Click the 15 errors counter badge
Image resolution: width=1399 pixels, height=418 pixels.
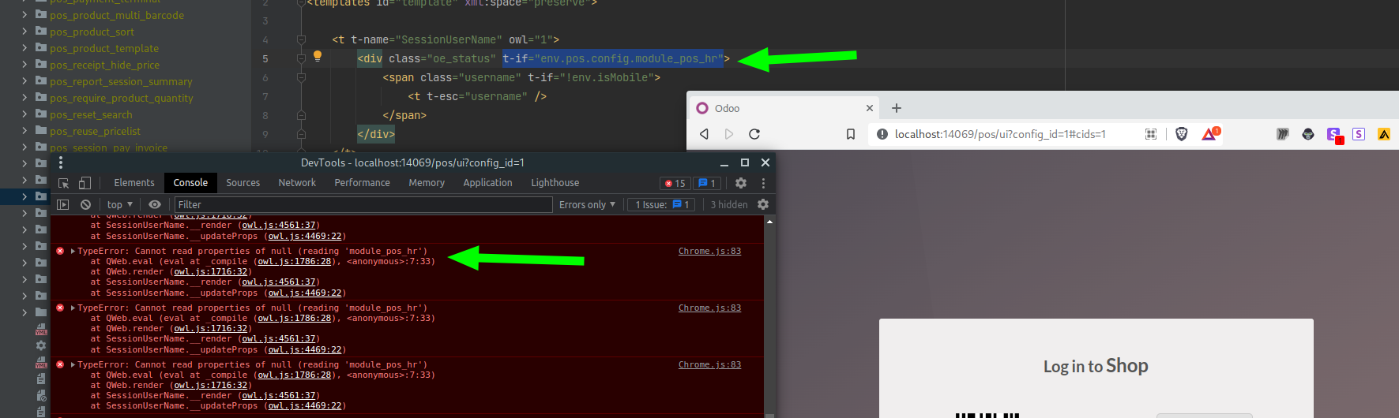point(675,183)
